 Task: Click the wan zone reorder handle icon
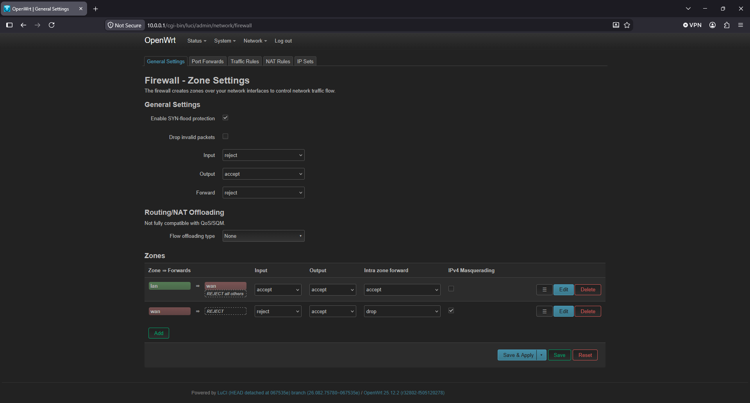pyautogui.click(x=544, y=312)
